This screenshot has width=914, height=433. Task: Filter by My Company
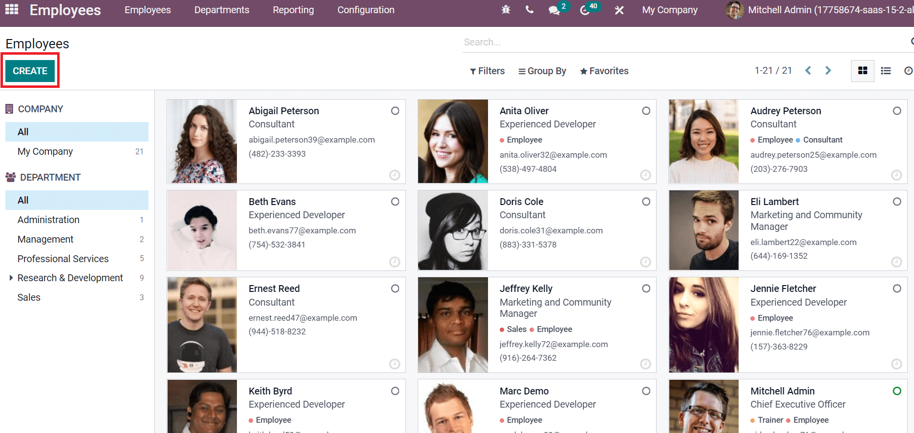(77, 151)
